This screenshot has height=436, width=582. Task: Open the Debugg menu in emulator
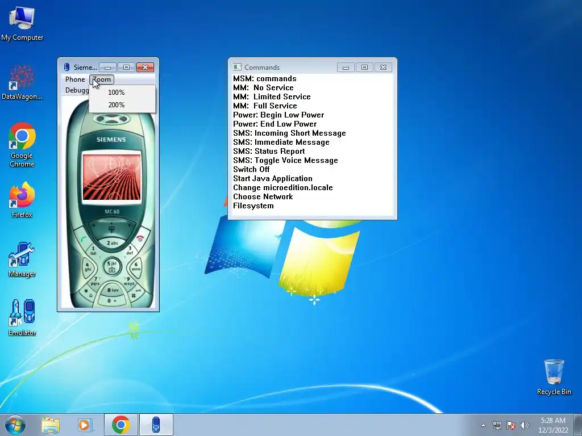point(76,90)
